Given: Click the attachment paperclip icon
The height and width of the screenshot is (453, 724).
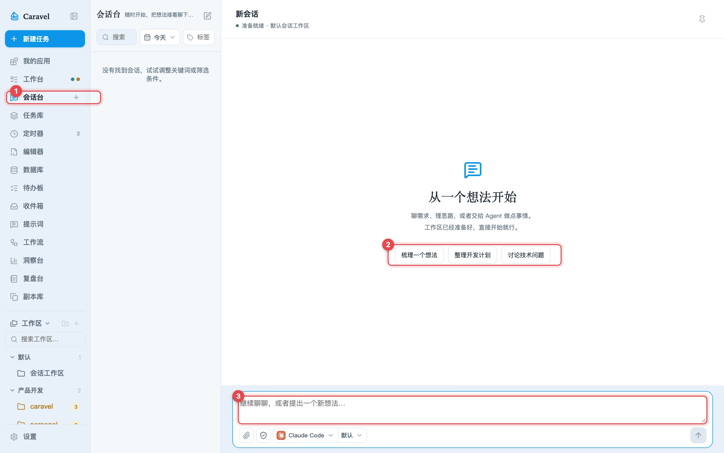Looking at the screenshot, I should pyautogui.click(x=246, y=435).
